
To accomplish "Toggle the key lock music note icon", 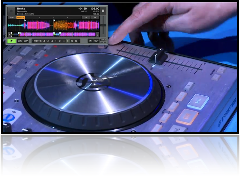I will 98,34.
